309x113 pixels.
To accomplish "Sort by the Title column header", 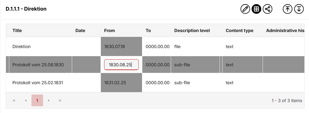I will (17, 30).
